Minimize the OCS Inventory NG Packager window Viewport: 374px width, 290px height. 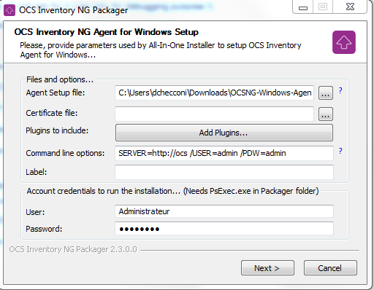pyautogui.click(x=303, y=7)
